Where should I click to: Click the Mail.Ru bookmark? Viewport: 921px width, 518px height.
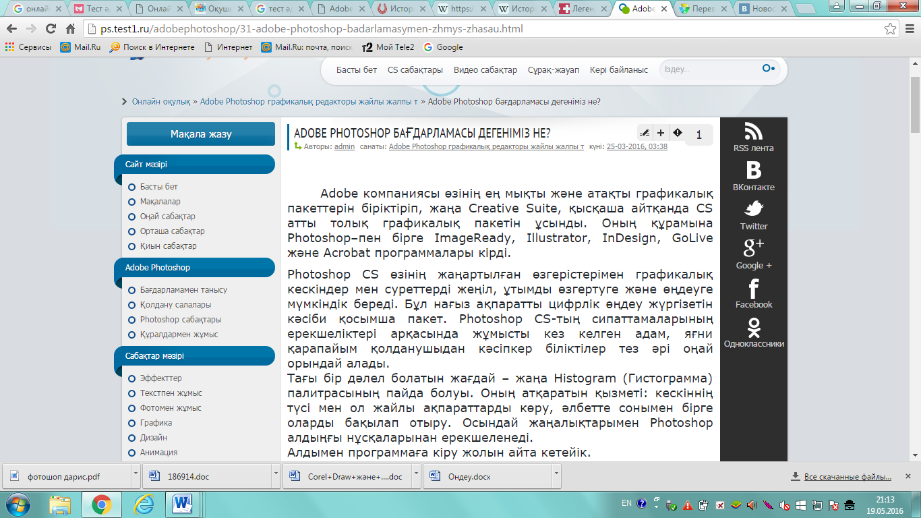(x=81, y=47)
